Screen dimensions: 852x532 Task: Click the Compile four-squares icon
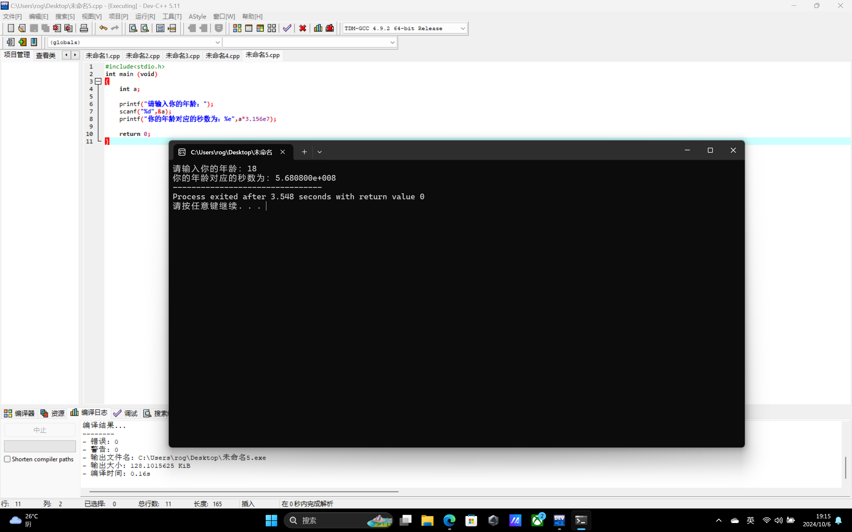coord(237,28)
